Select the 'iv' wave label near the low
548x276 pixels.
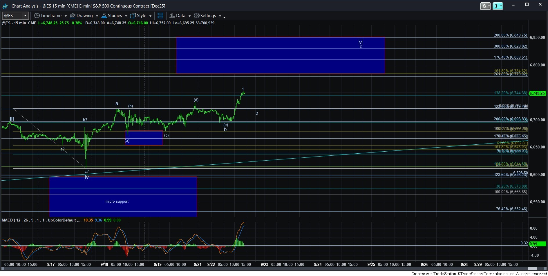click(x=86, y=177)
